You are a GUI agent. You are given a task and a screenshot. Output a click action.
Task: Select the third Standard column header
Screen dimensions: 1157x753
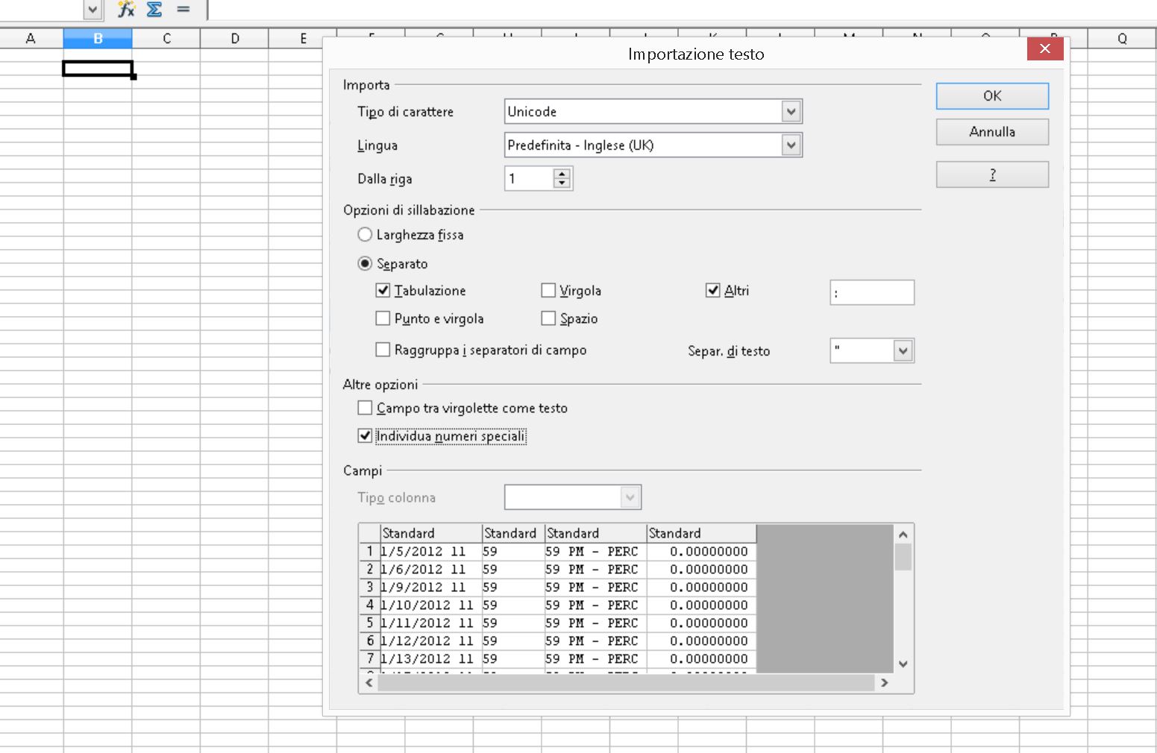click(x=595, y=533)
